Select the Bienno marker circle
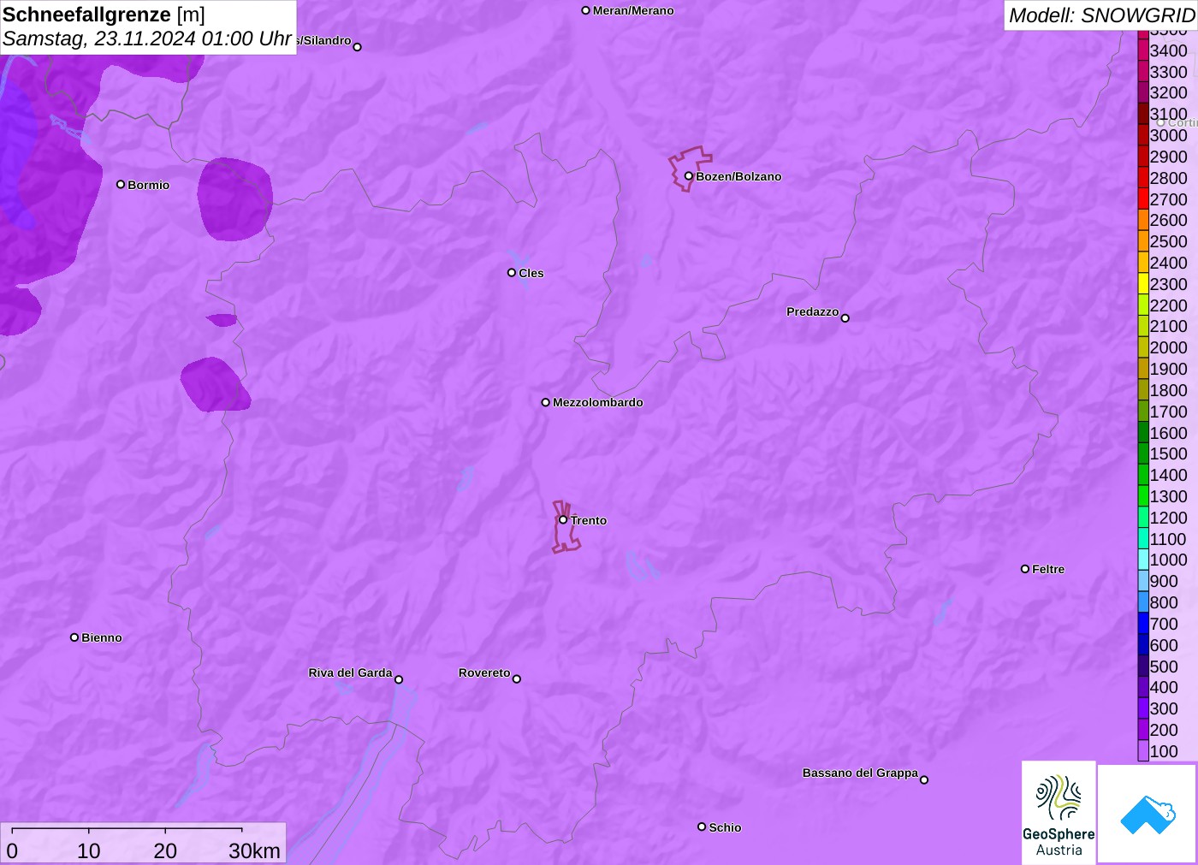The height and width of the screenshot is (865, 1198). [x=74, y=637]
